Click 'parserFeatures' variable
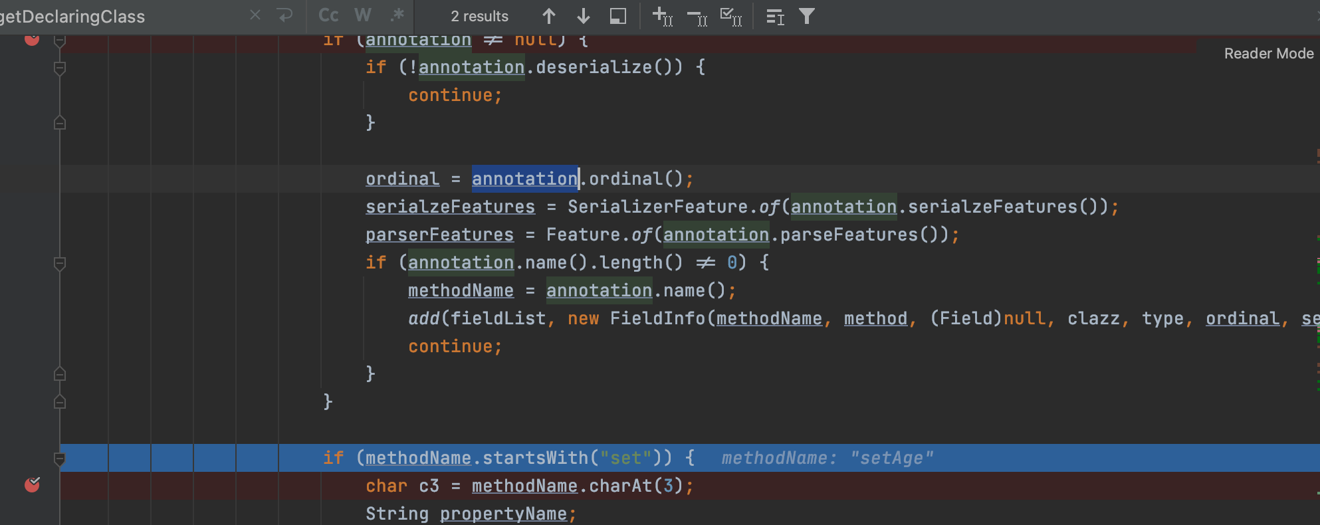This screenshot has height=525, width=1320. coord(439,235)
